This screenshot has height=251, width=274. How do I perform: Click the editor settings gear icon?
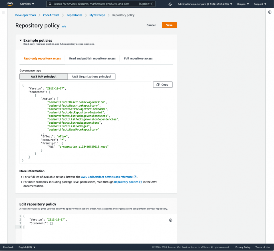[171, 220]
